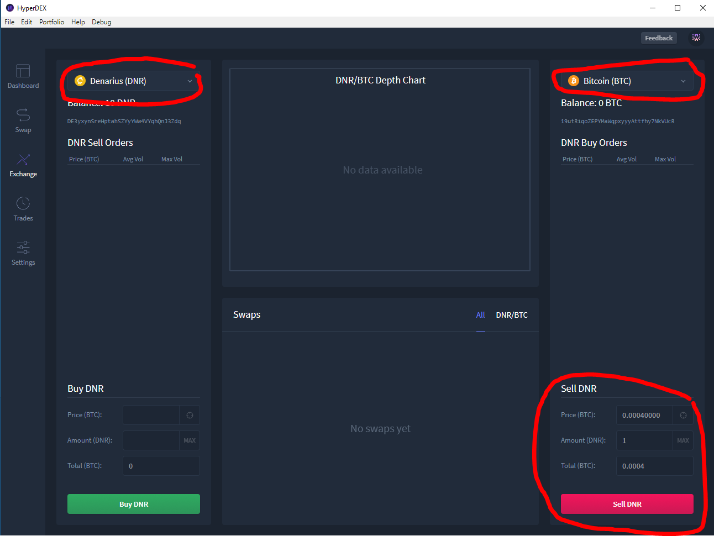Click the "DNR Buy Orders" heading
The height and width of the screenshot is (536, 714).
(x=594, y=143)
